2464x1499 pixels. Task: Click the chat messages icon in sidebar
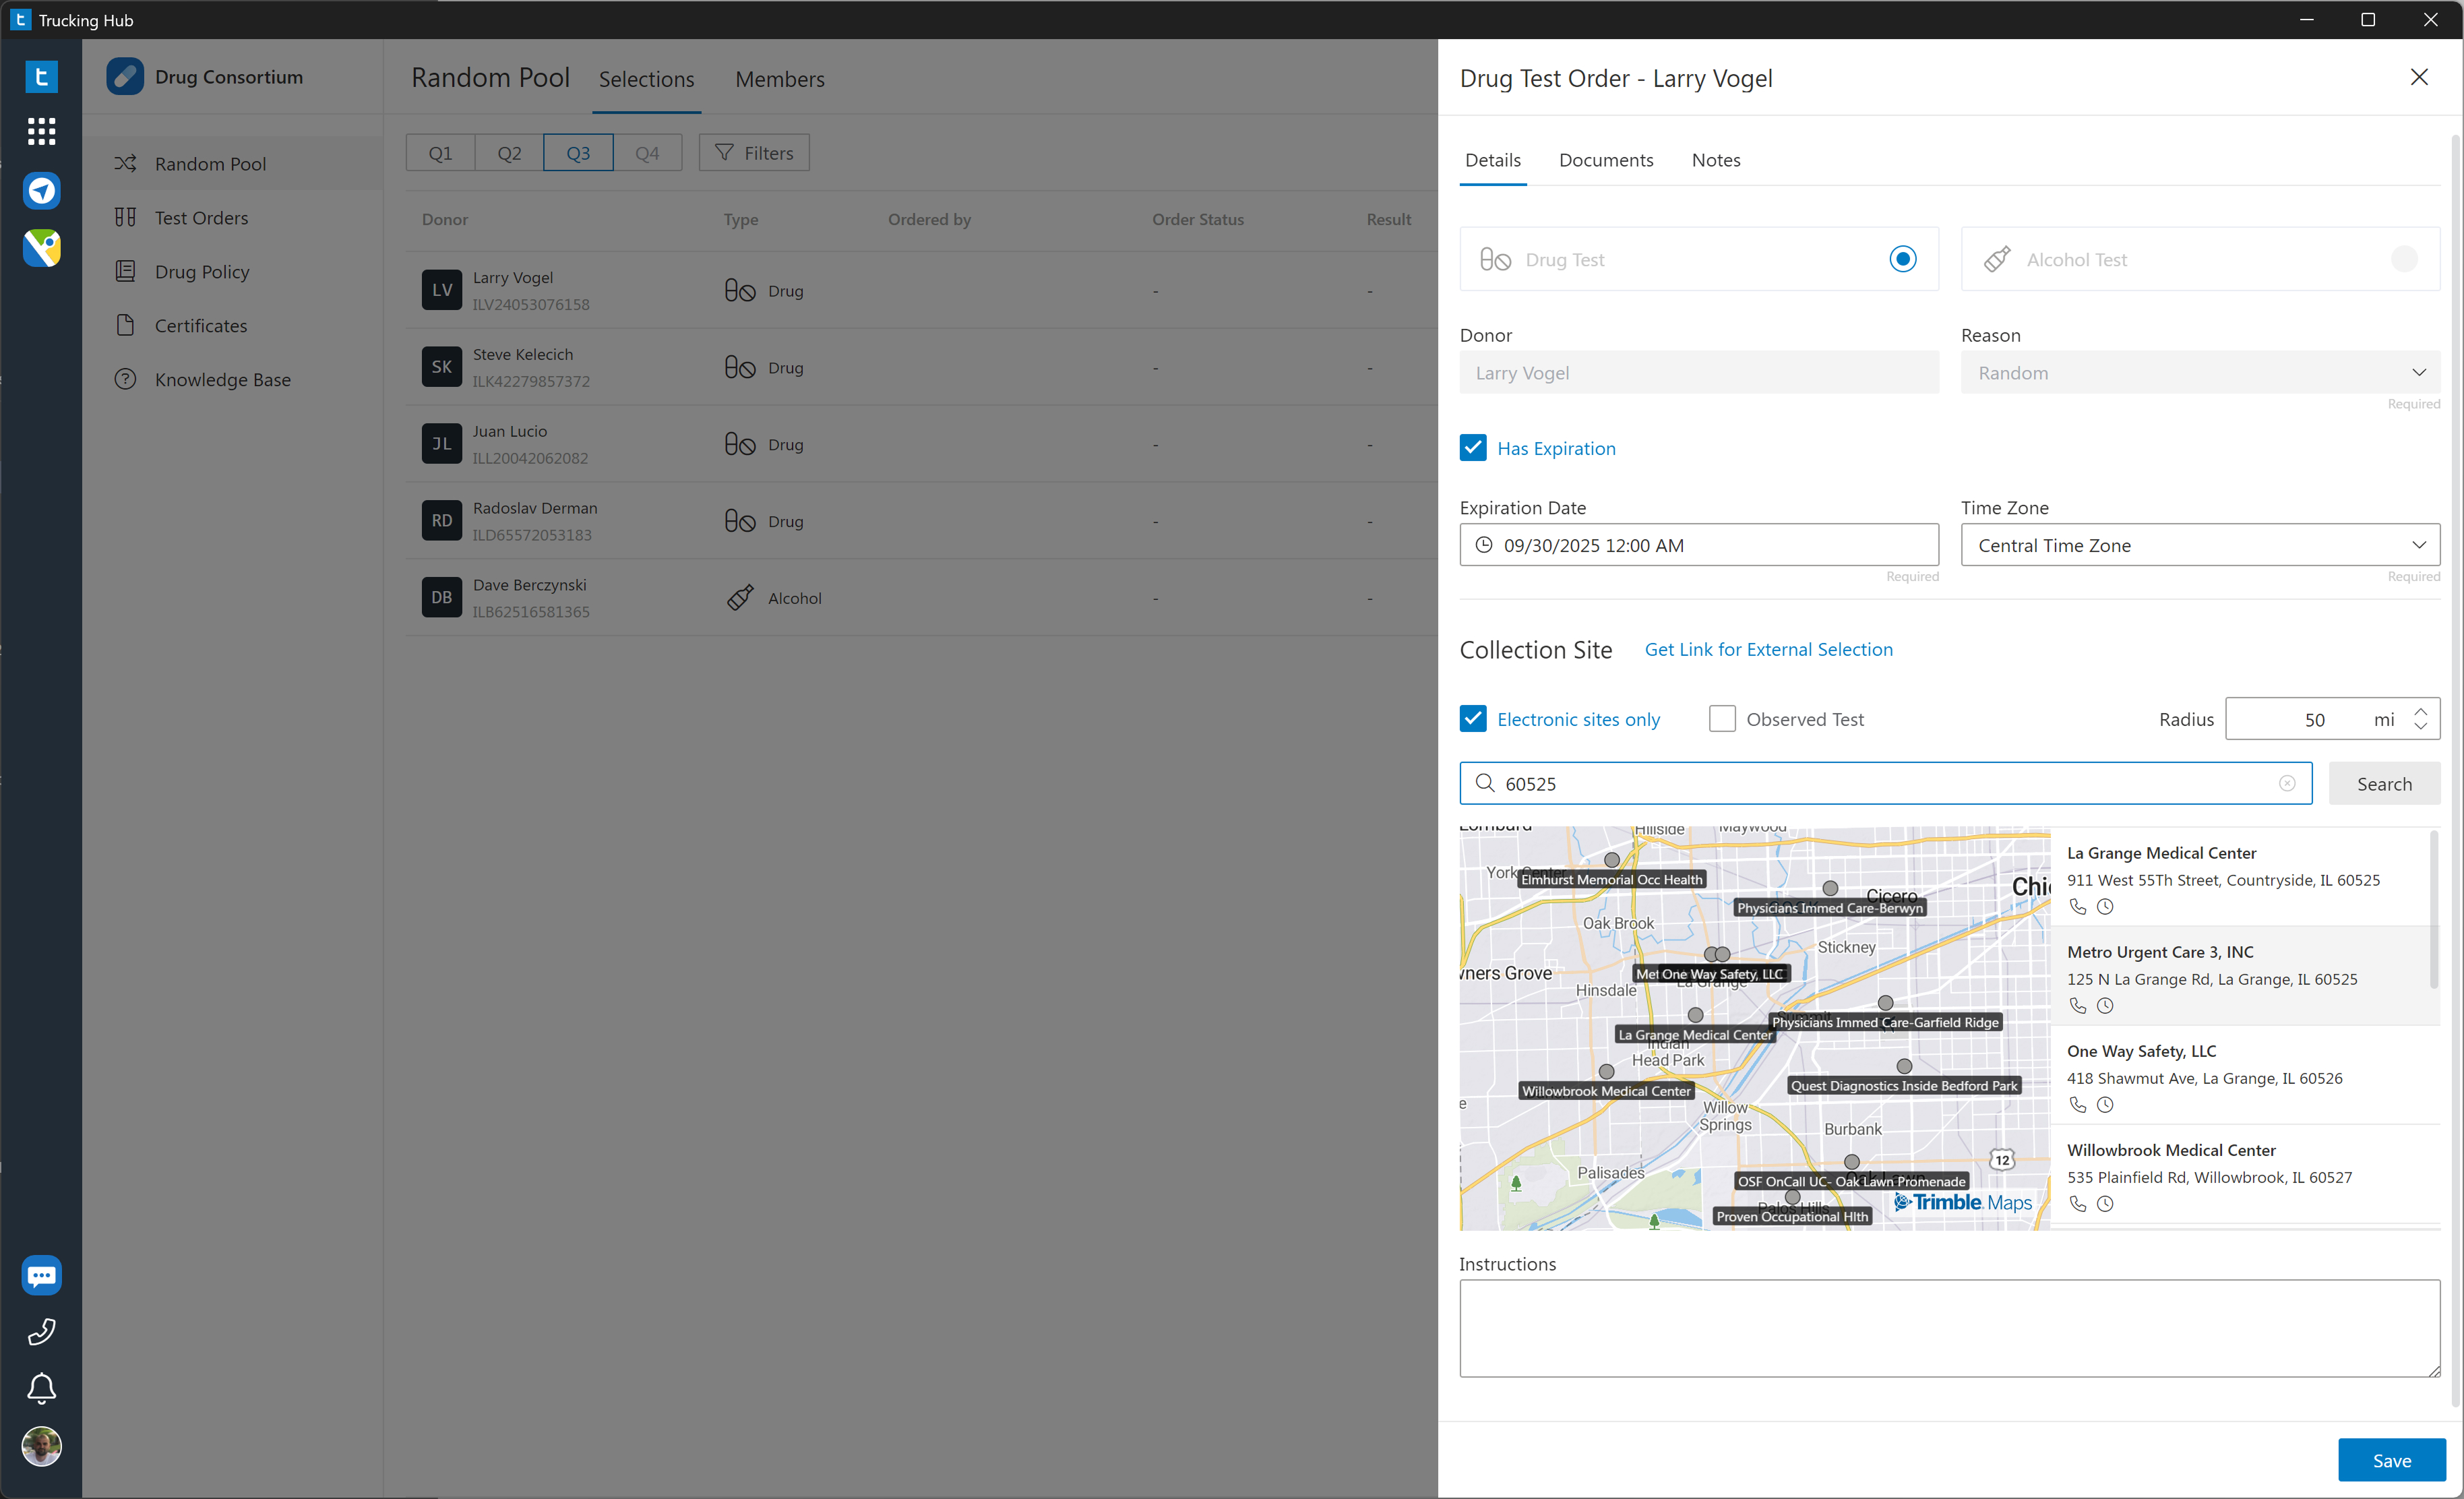(41, 1275)
